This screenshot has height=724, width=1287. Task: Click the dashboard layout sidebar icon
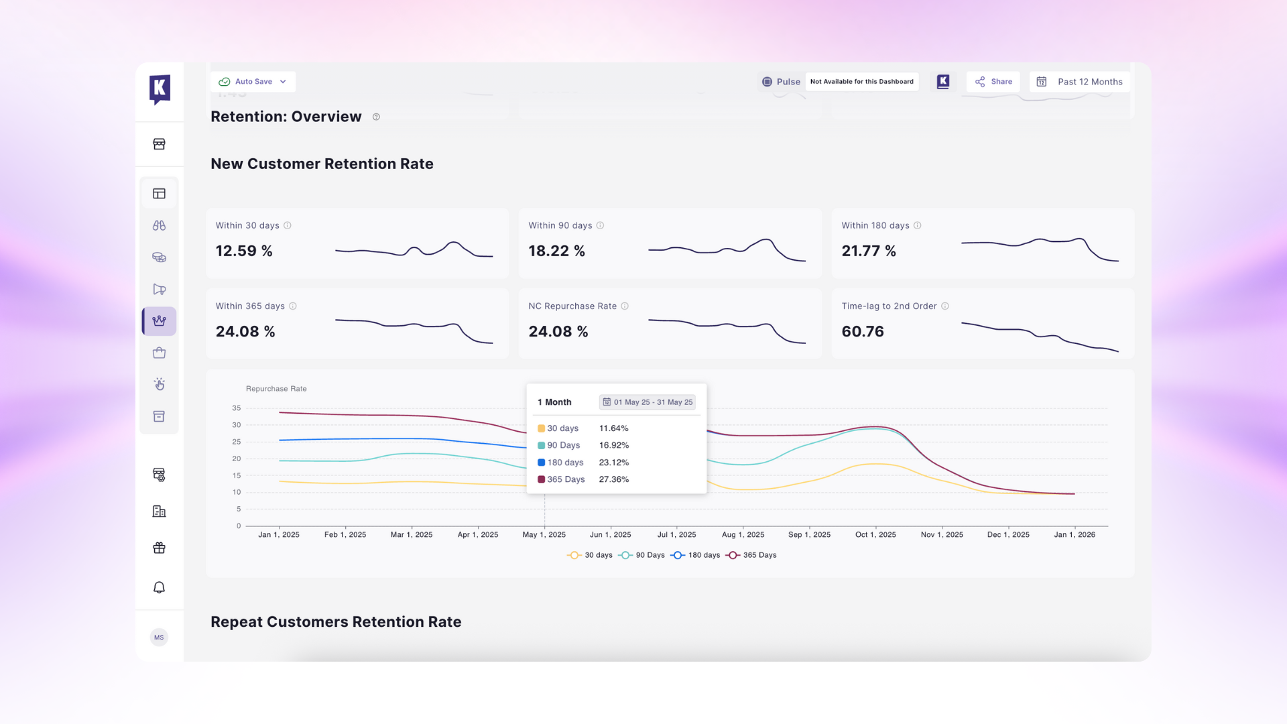tap(159, 194)
